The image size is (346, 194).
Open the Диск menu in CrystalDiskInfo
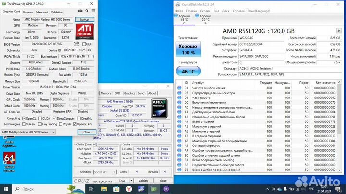[226, 11]
